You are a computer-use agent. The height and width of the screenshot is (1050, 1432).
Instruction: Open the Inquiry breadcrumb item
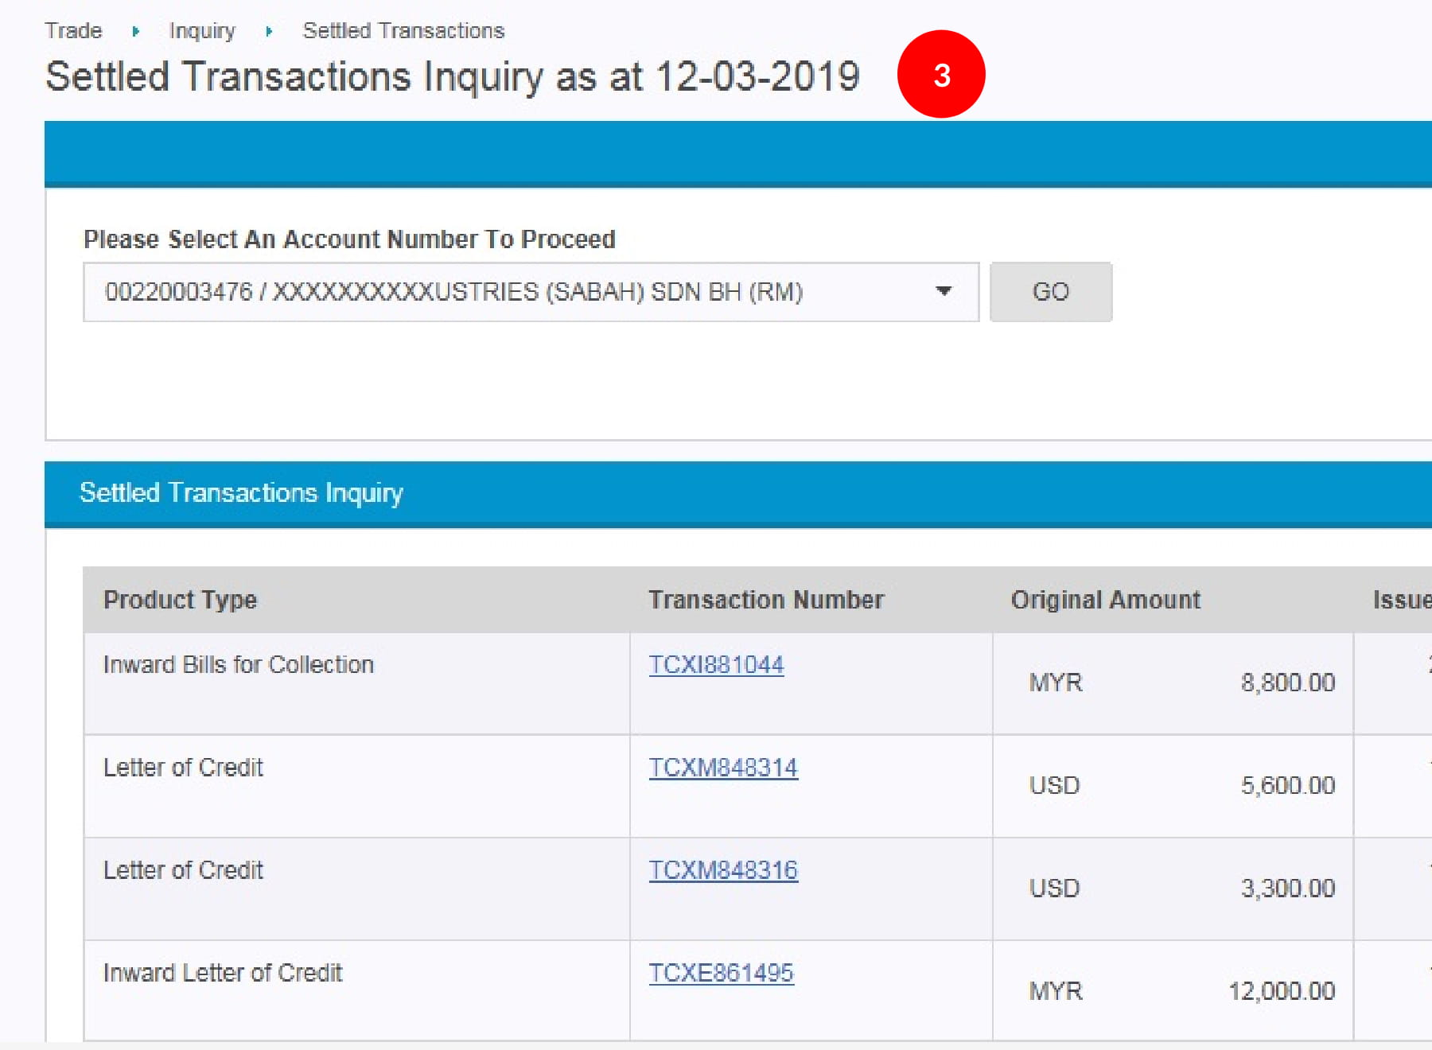click(x=202, y=31)
